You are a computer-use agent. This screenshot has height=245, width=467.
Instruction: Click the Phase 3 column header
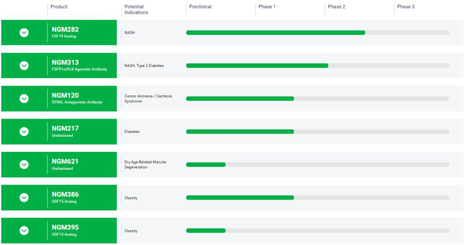click(406, 6)
